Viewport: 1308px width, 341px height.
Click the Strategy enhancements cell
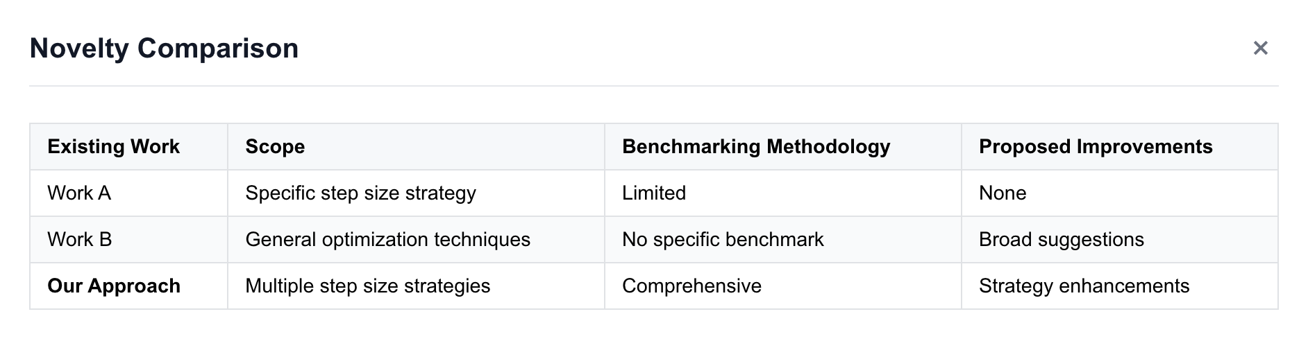tap(1084, 286)
